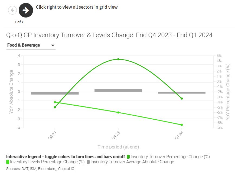Click the Q4 23 gray bar

(118, 91)
